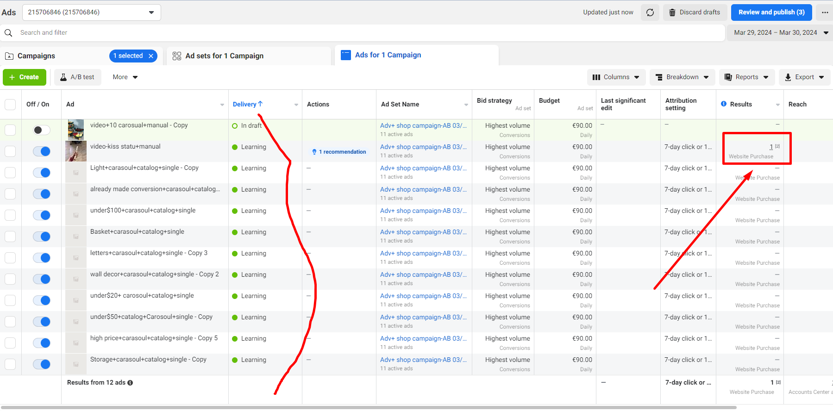The width and height of the screenshot is (833, 411).
Task: Click Review and publish (3) button
Action: point(771,12)
